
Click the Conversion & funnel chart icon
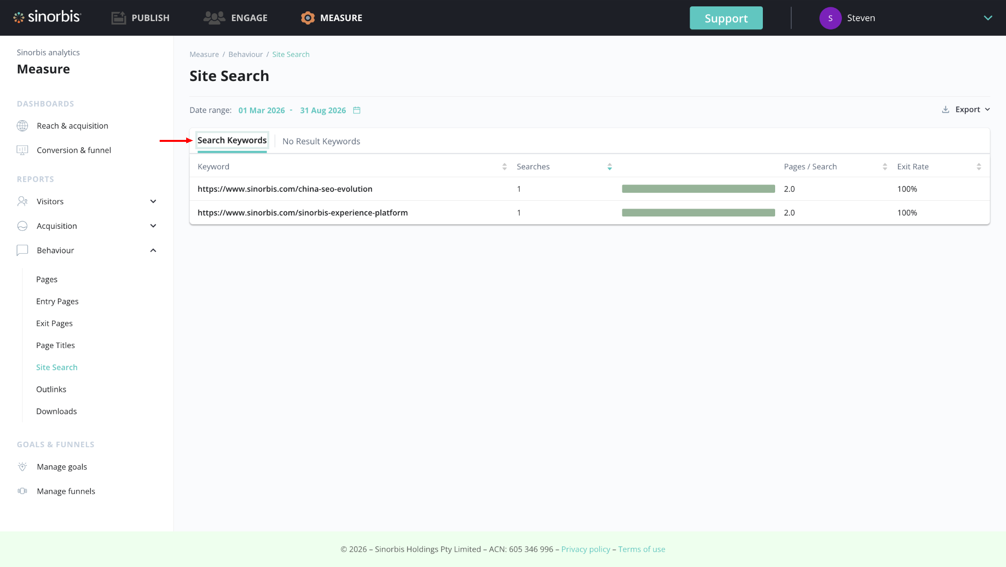pos(23,150)
